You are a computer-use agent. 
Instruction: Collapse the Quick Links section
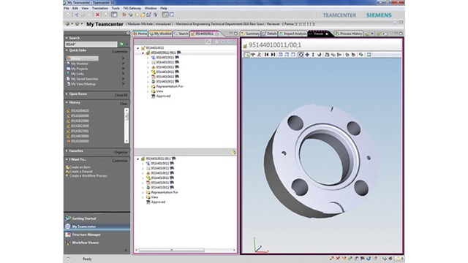(x=67, y=50)
